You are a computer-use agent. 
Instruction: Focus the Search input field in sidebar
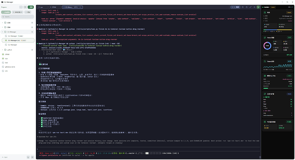[18, 17]
